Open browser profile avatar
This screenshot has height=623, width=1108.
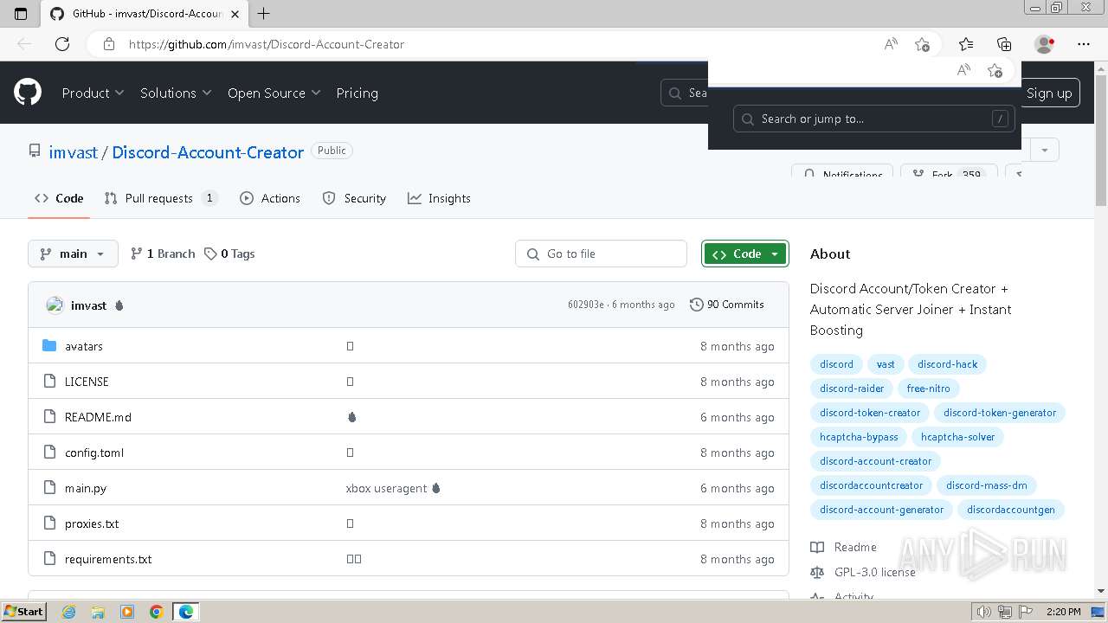(x=1044, y=44)
